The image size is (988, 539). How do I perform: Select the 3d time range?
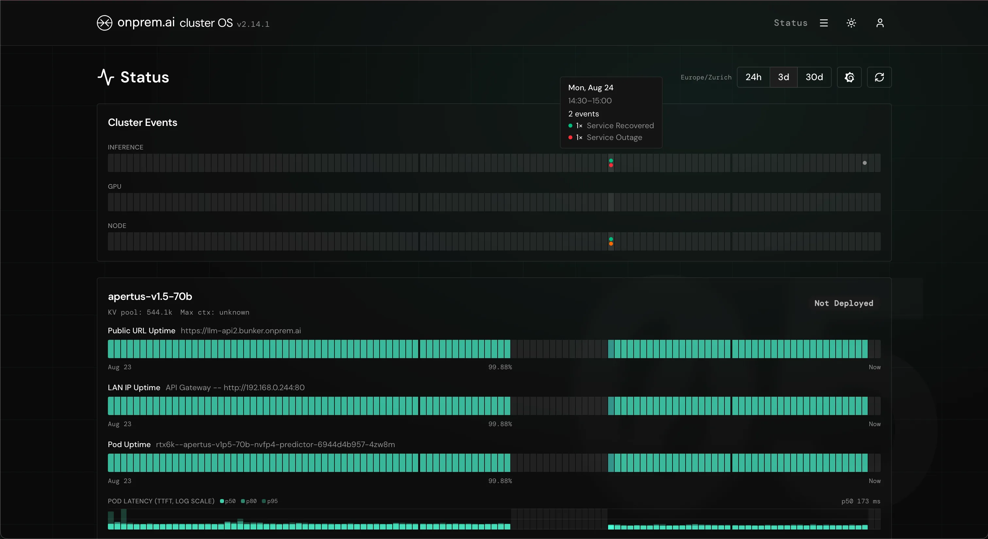(783, 77)
